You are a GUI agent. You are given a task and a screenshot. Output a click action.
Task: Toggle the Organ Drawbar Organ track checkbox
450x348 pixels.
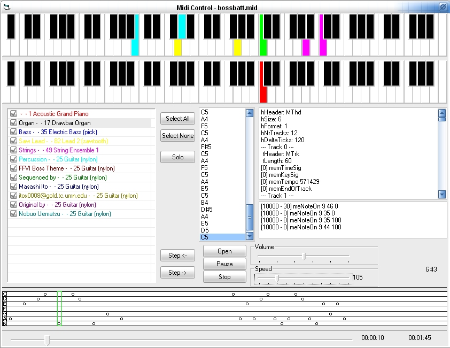pyautogui.click(x=13, y=123)
